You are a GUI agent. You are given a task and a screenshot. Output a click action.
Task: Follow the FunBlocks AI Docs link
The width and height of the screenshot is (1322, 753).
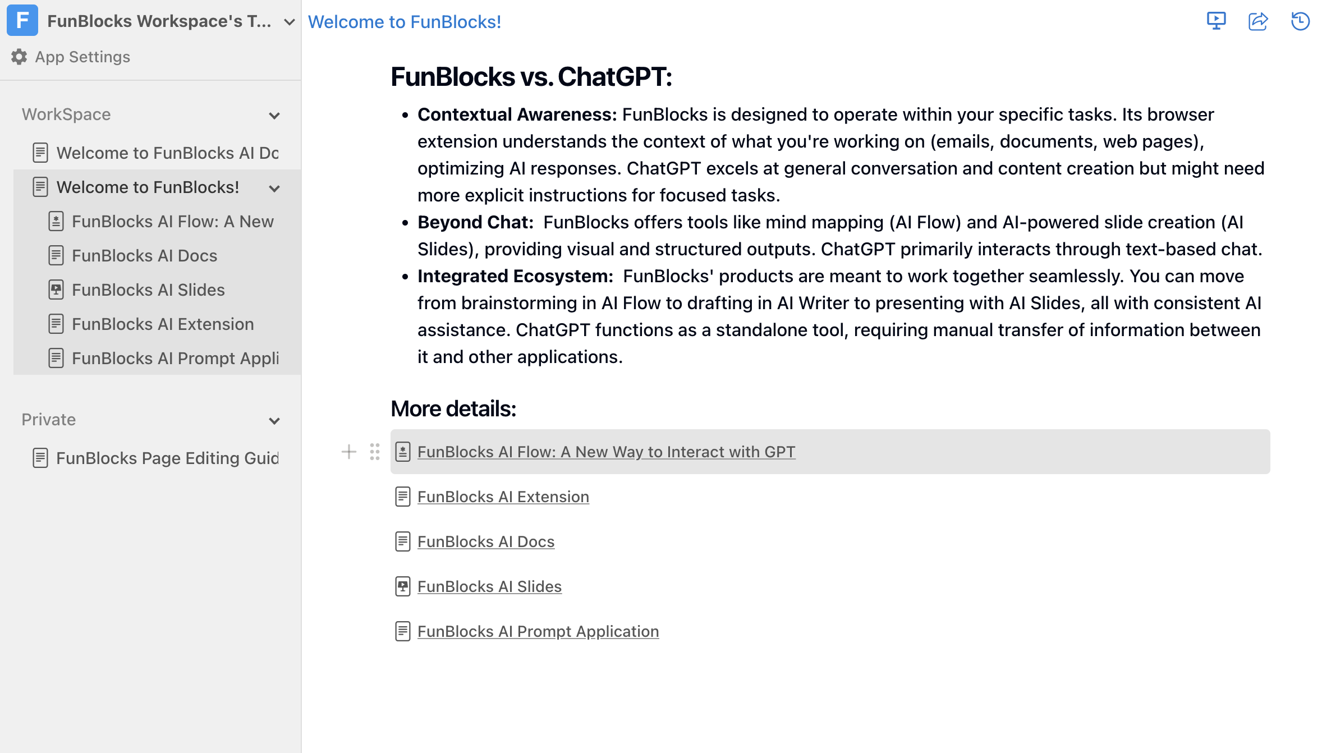pos(486,541)
